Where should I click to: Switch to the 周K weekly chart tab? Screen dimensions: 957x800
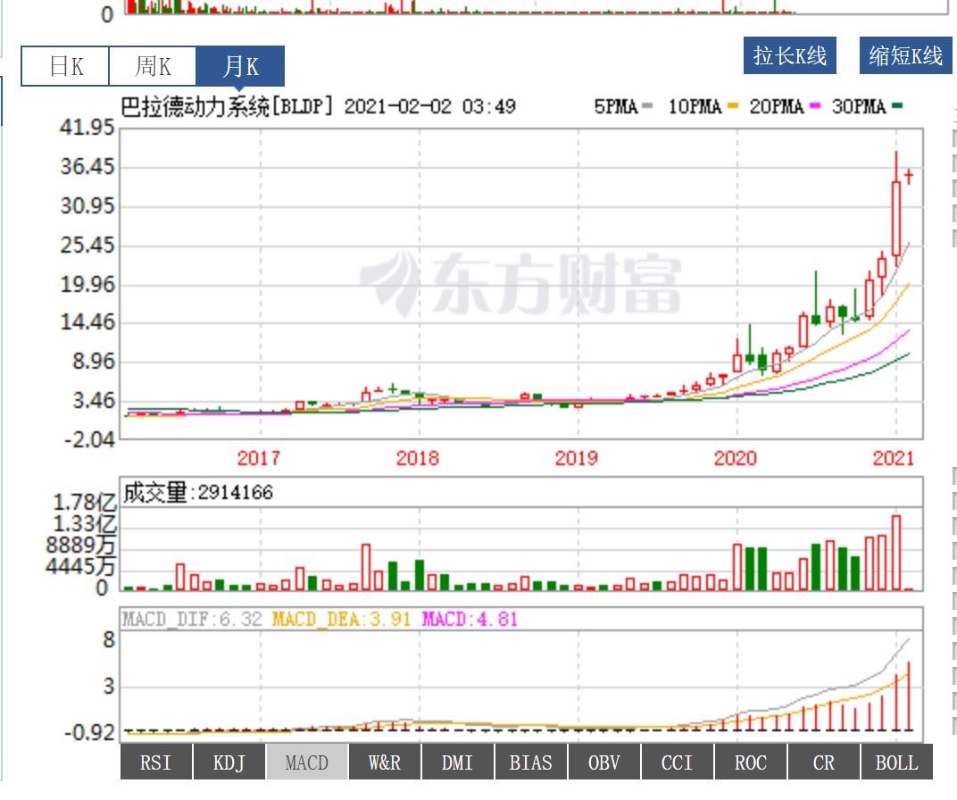coord(153,66)
